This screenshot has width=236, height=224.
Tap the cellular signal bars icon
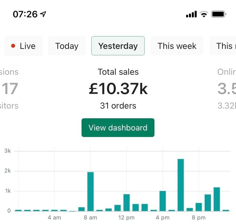pyautogui.click(x=191, y=14)
